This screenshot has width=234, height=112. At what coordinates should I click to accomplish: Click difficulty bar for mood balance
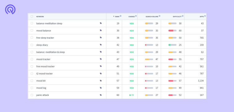(172, 30)
